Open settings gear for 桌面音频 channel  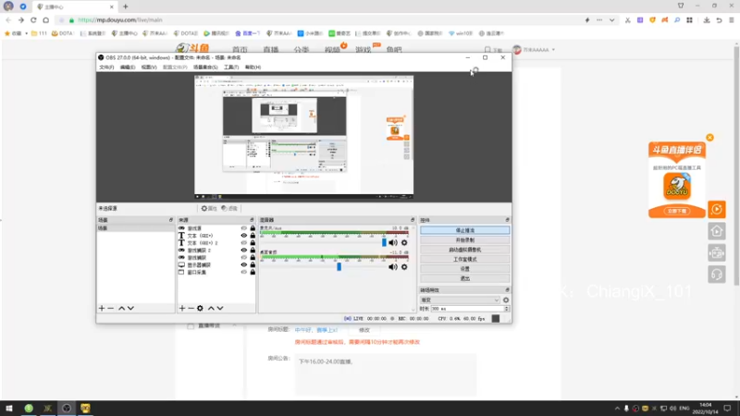404,267
